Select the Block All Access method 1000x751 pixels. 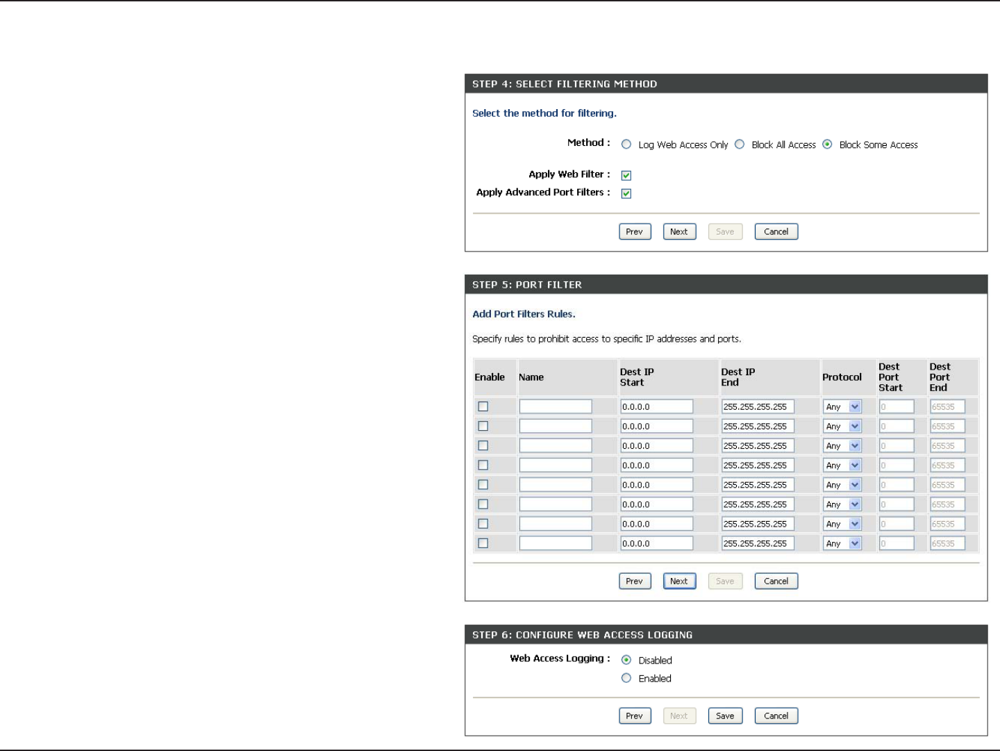pyautogui.click(x=740, y=145)
